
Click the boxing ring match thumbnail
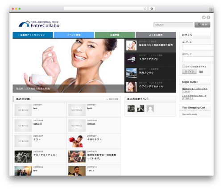tap(77, 157)
